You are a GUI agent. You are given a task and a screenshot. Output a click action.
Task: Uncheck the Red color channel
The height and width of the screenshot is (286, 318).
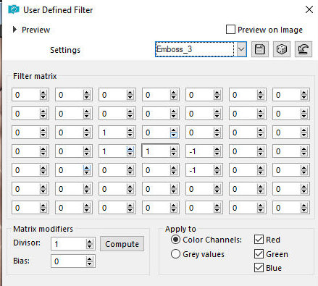[x=259, y=240]
